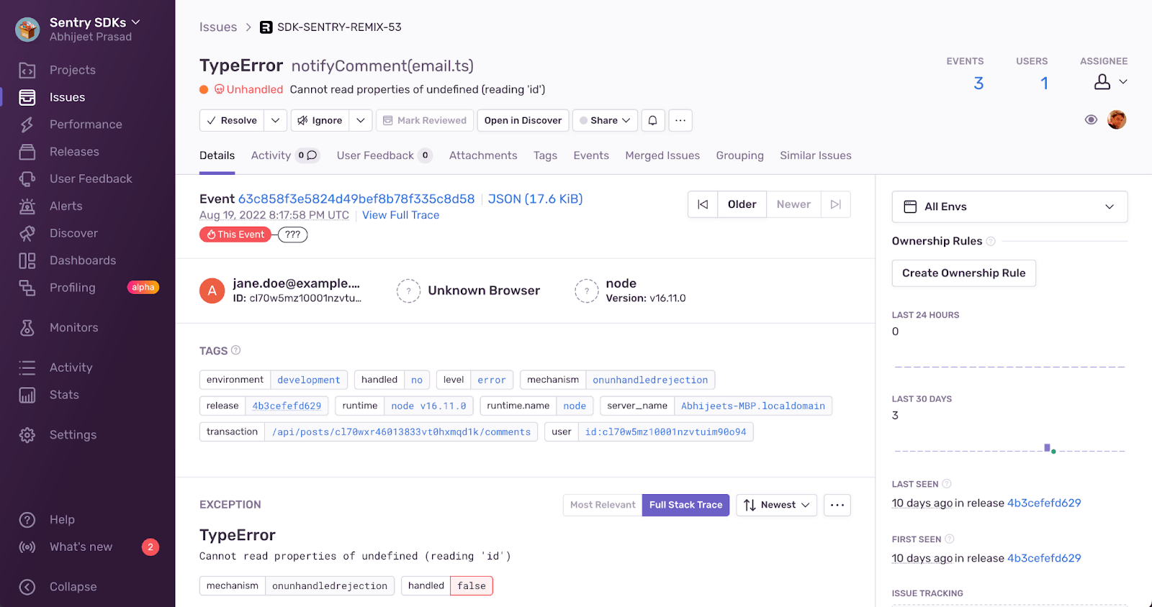Image resolution: width=1152 pixels, height=607 pixels.
Task: Jump to oldest event with first arrow
Action: (x=703, y=204)
